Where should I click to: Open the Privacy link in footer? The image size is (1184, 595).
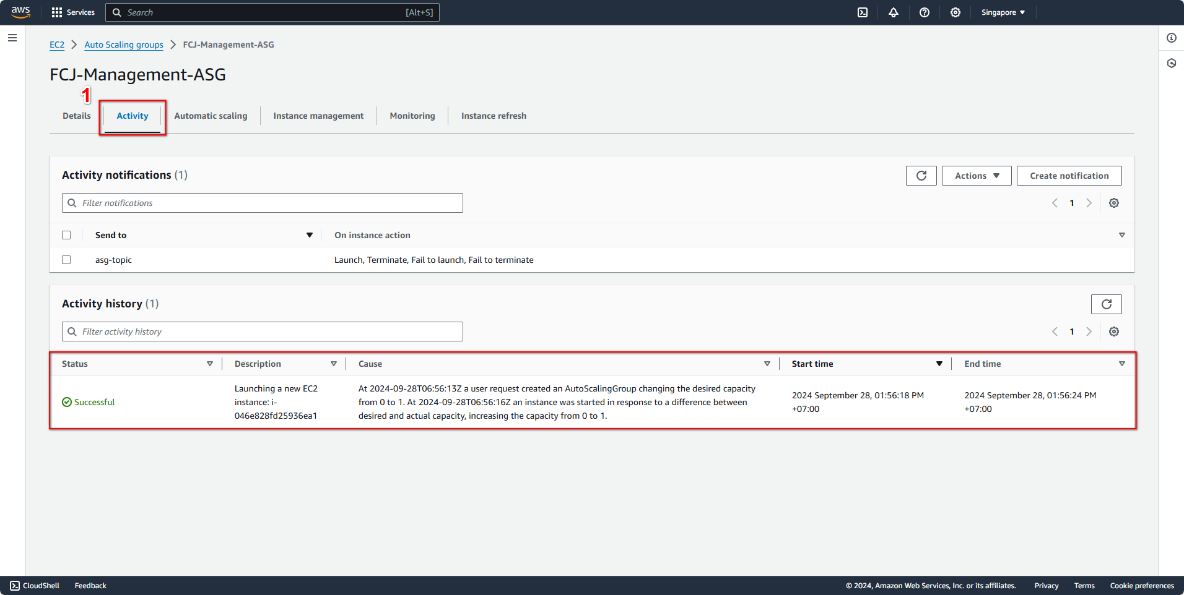click(1047, 586)
